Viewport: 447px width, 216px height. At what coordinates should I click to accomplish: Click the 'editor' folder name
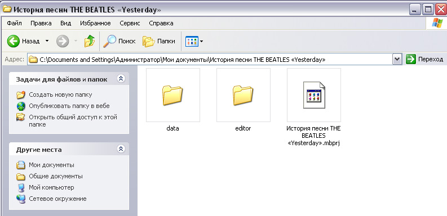(x=243, y=128)
